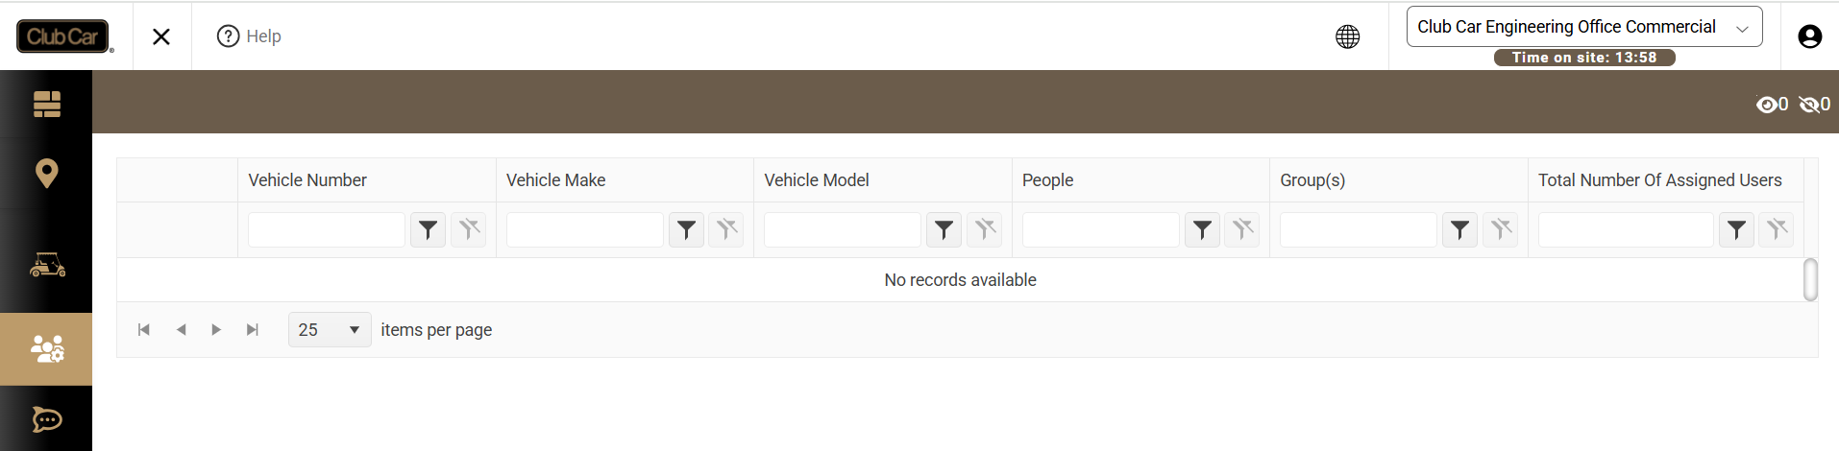Click the Club Car logo
Screen dimensions: 1839x451
pyautogui.click(x=64, y=36)
